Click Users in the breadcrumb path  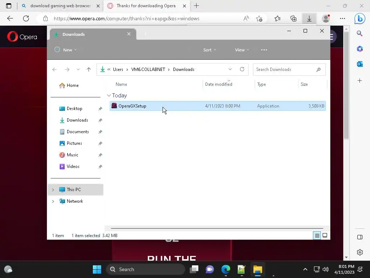(x=118, y=69)
